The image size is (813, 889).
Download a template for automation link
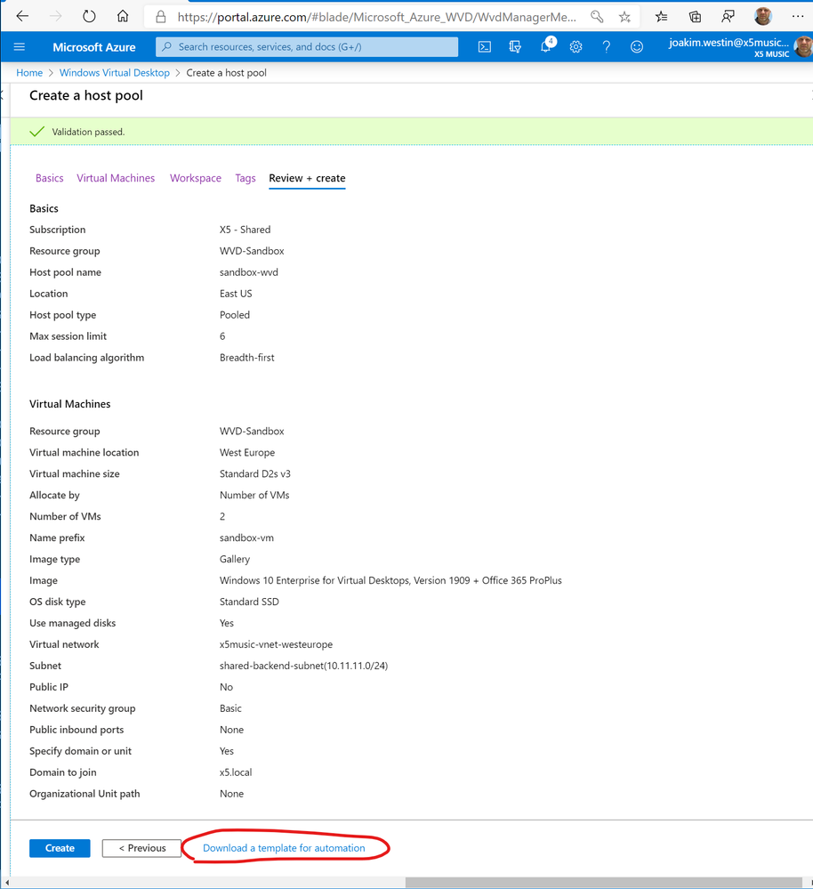coord(284,848)
